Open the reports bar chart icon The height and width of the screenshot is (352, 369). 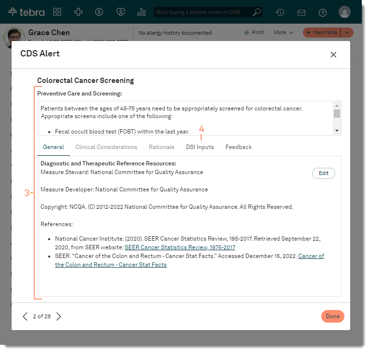141,12
